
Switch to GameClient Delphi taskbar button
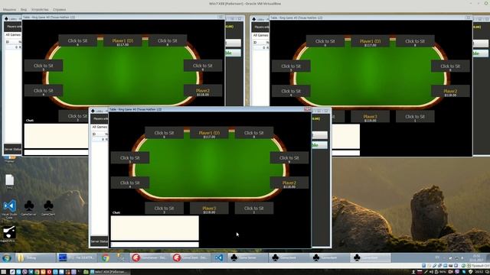[191, 258]
